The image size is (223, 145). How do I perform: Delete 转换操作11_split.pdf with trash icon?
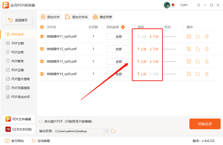(207, 36)
